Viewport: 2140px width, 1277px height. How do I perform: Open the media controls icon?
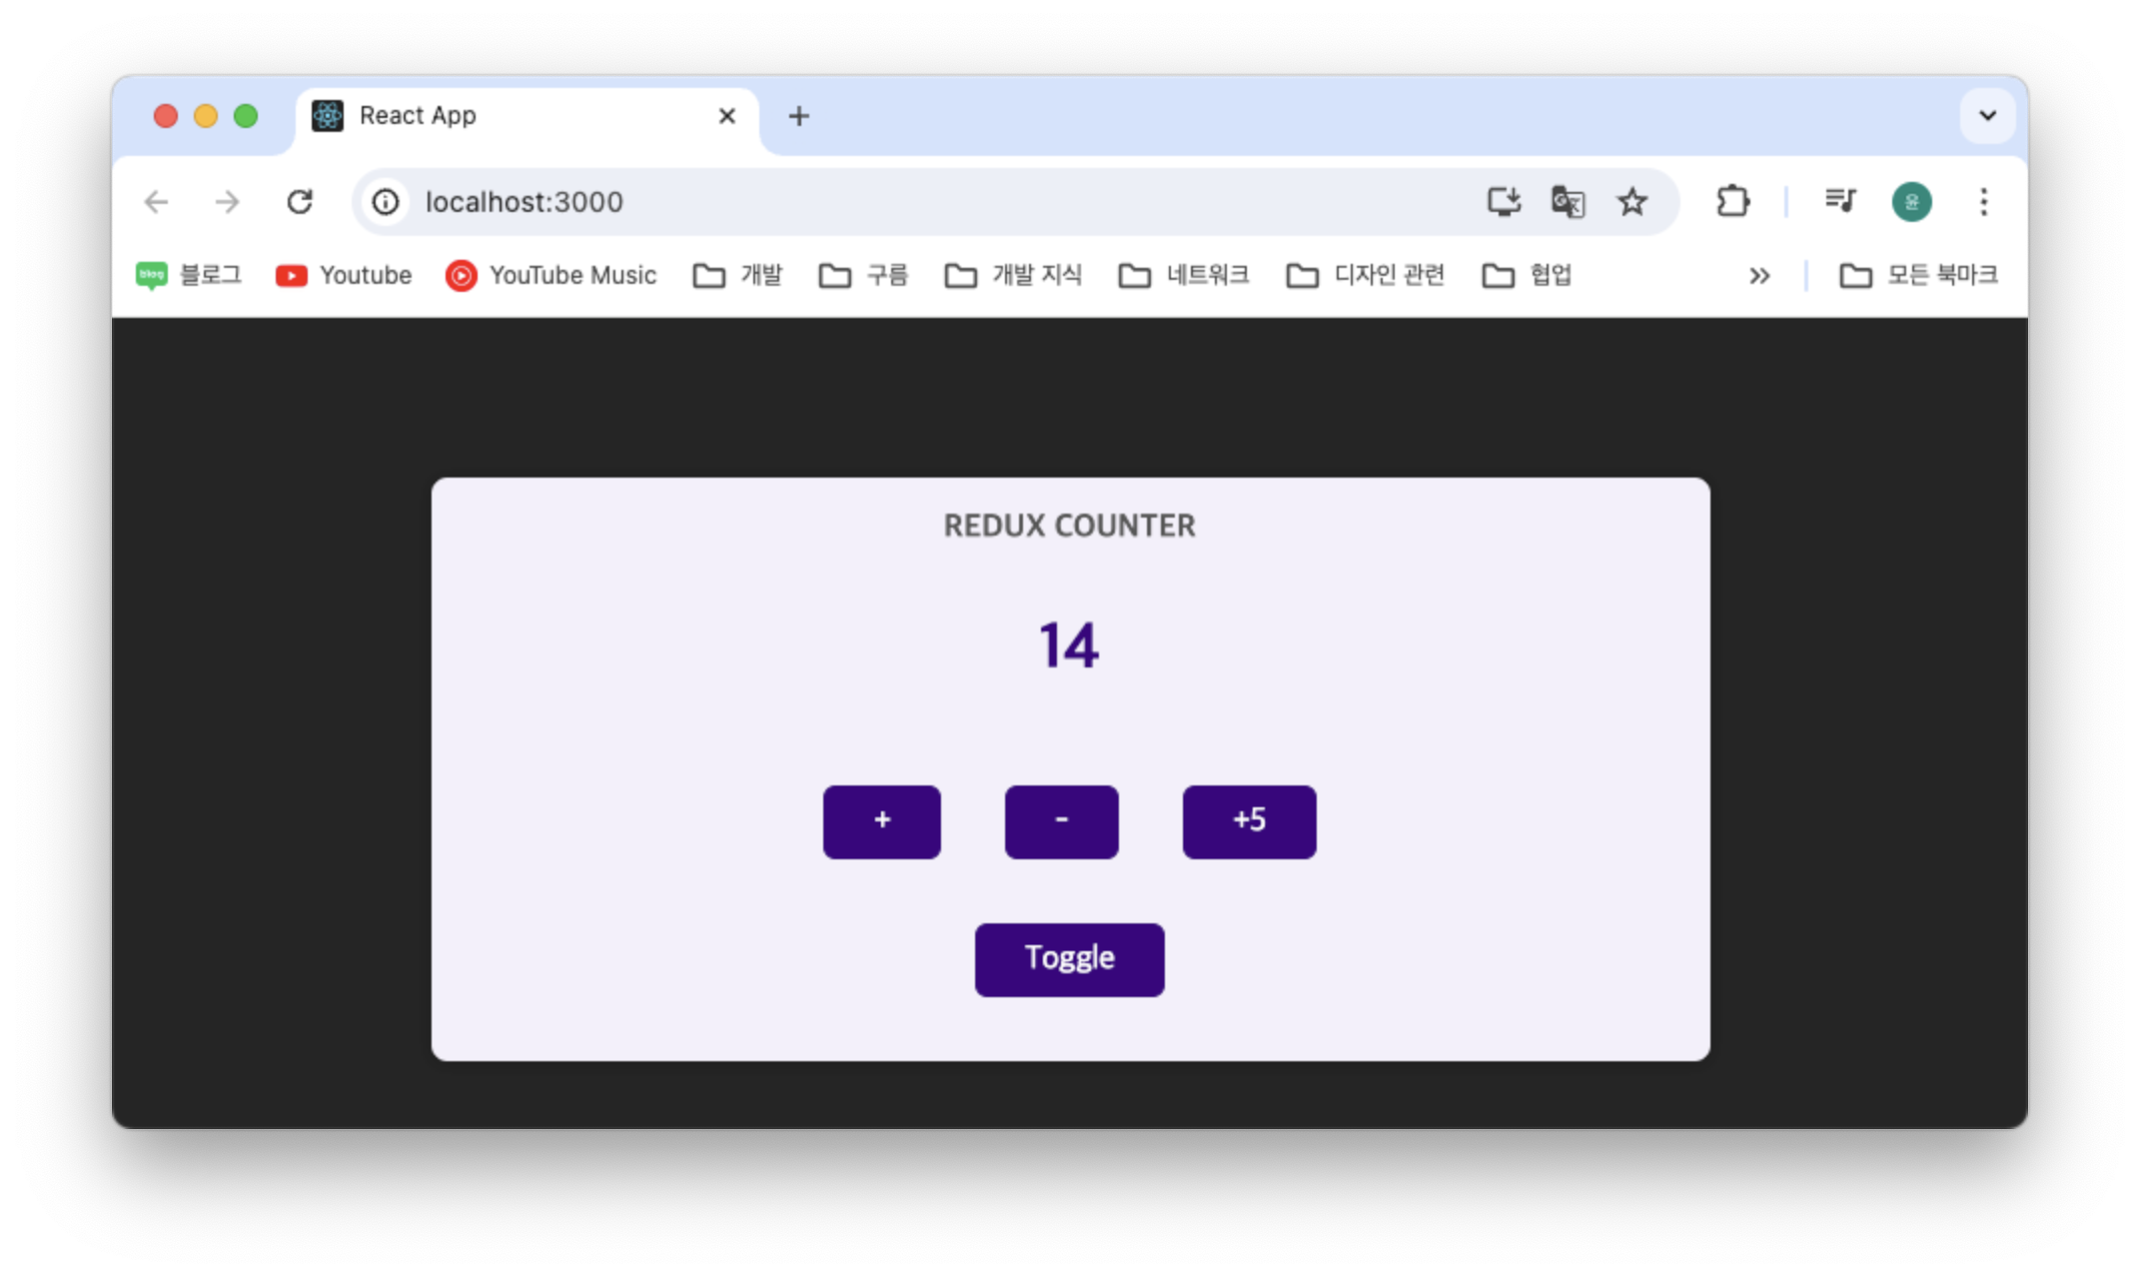(x=1840, y=202)
